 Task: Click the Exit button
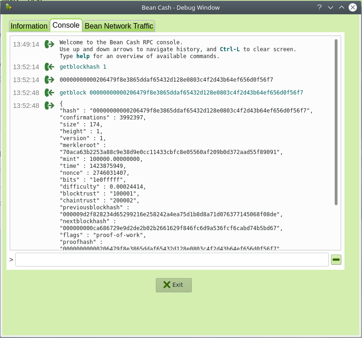point(174,285)
